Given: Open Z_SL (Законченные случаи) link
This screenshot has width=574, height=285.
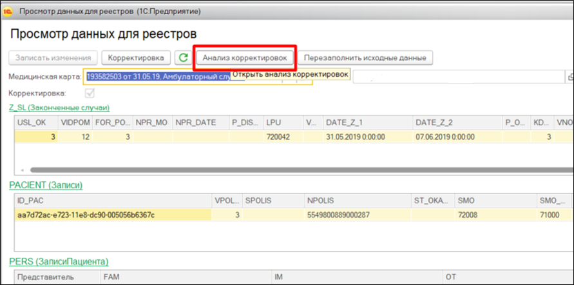Looking at the screenshot, I should pos(59,108).
